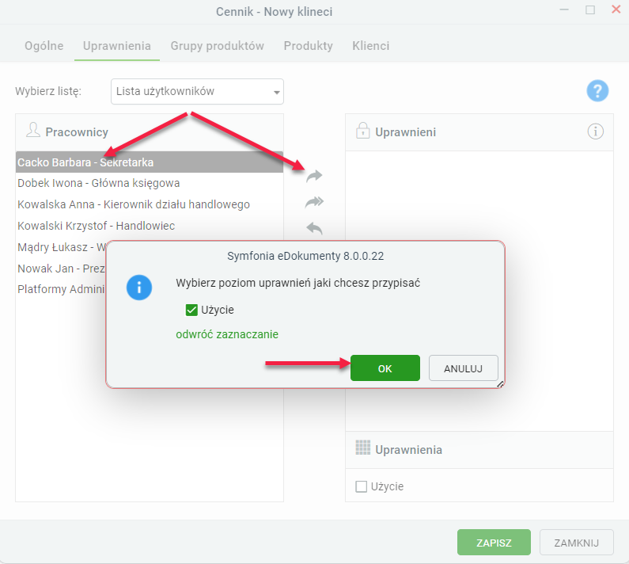Switch to Ogólne tab
629x564 pixels.
44,46
